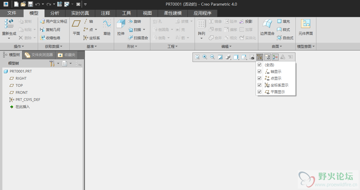
Task: Switch to the View (视图) tab
Action: (x=147, y=13)
